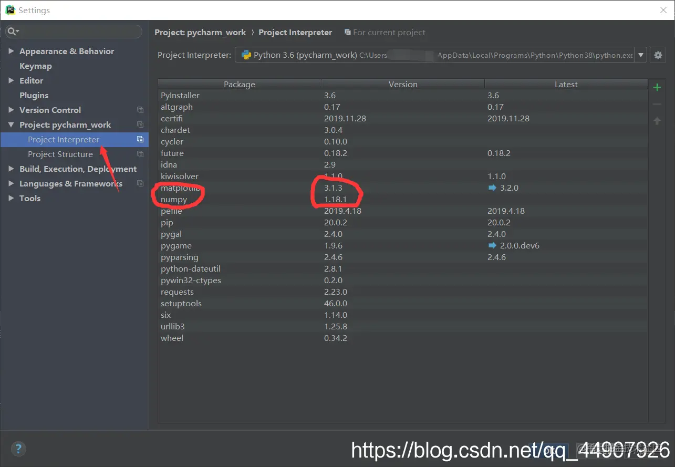Click latest version 2019.4.18 in the Latest column
Image resolution: width=675 pixels, height=467 pixels.
point(506,211)
